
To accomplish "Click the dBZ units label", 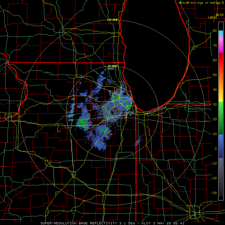I will pyautogui.click(x=212, y=17).
